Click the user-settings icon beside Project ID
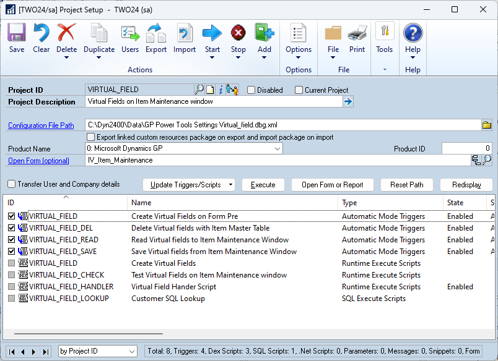The image size is (498, 361). 232,90
